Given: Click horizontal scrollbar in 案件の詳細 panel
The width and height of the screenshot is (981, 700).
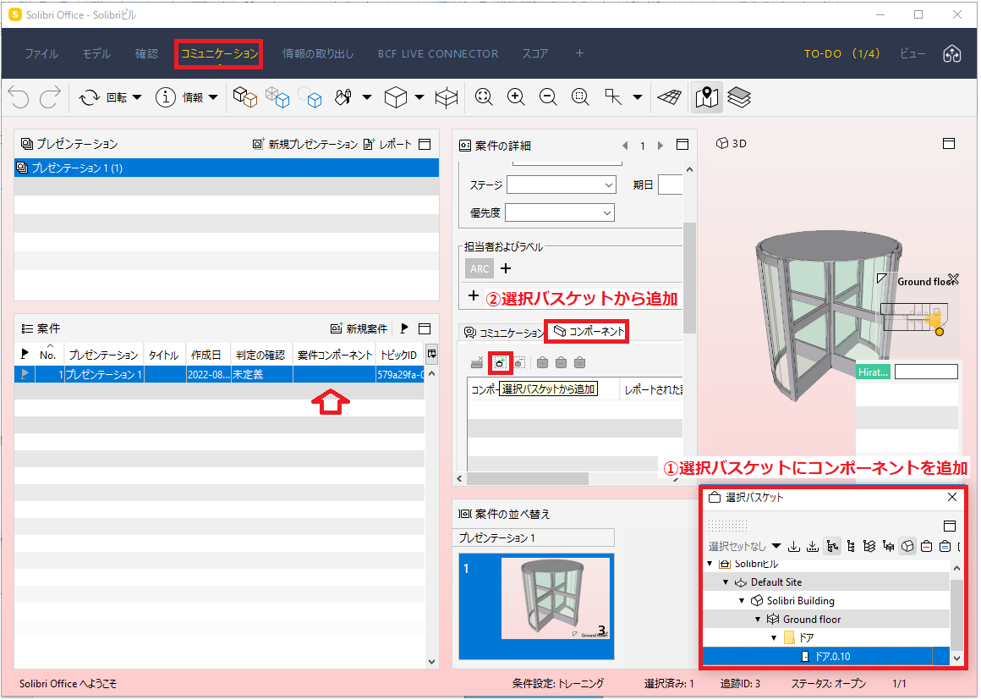Looking at the screenshot, I should tap(528, 478).
